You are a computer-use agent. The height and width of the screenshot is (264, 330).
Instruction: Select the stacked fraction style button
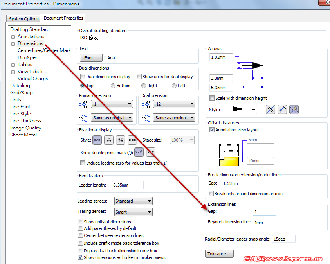tap(109, 140)
